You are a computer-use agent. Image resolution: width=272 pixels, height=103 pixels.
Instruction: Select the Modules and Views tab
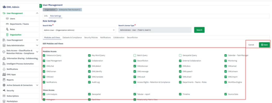[x=52, y=37]
